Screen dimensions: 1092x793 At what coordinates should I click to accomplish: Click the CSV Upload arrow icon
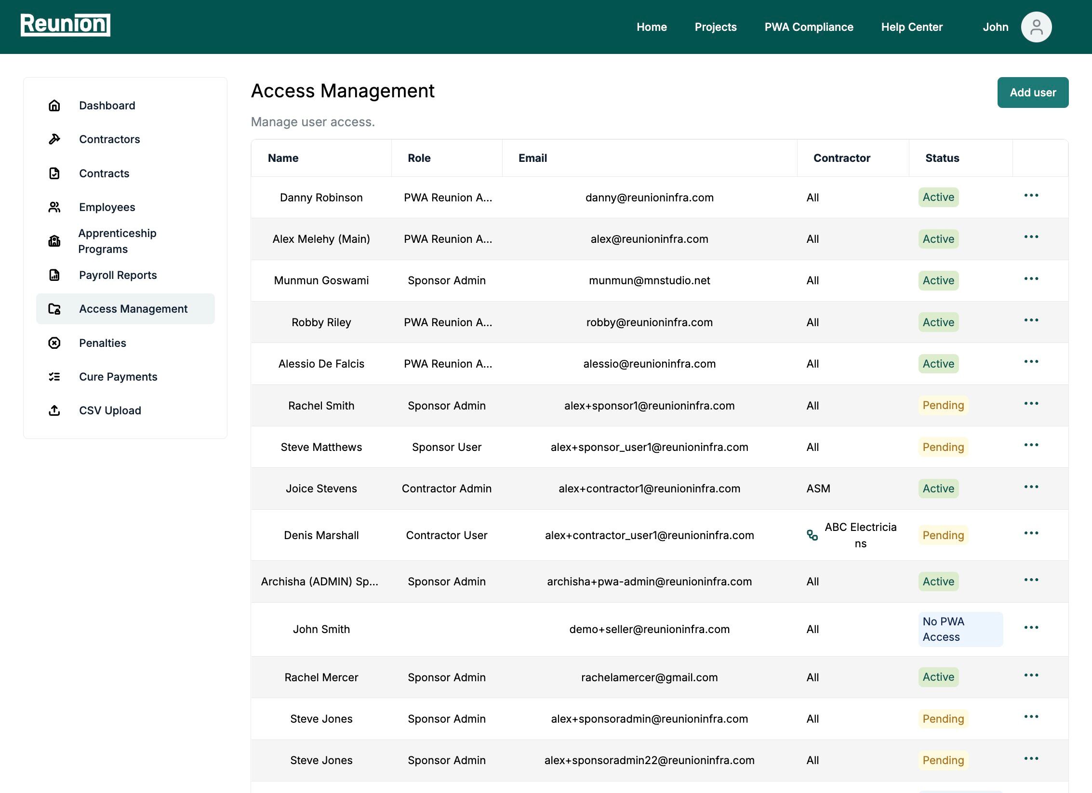pyautogui.click(x=54, y=410)
